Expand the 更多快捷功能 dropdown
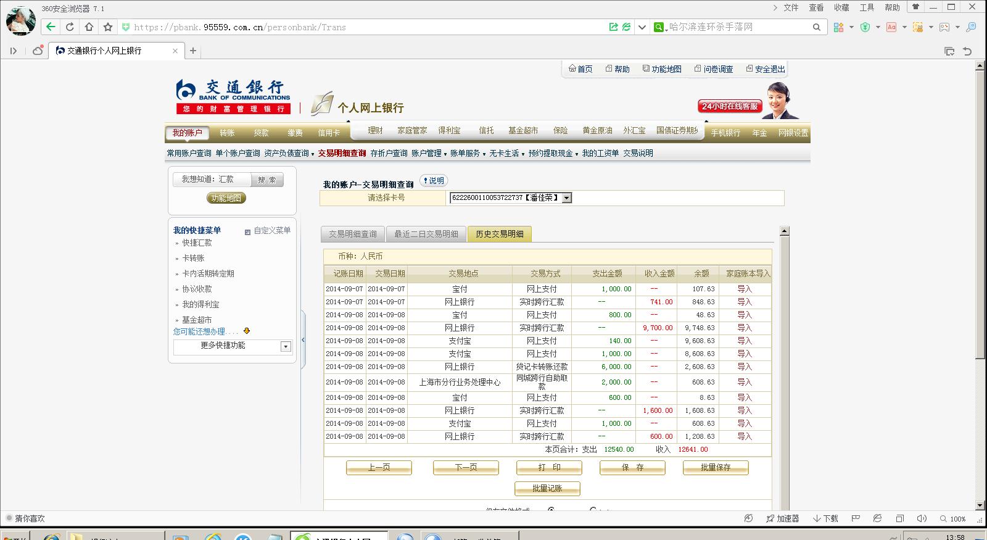 click(286, 347)
